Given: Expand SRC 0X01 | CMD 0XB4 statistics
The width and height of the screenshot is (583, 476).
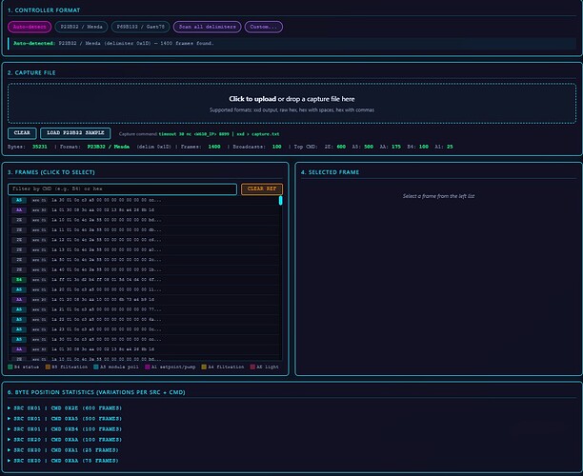Looking at the screenshot, I should tap(65, 429).
